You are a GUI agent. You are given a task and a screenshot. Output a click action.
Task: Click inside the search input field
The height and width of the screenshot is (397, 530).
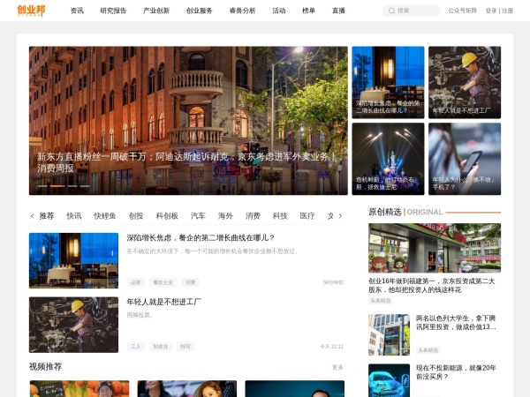click(415, 11)
